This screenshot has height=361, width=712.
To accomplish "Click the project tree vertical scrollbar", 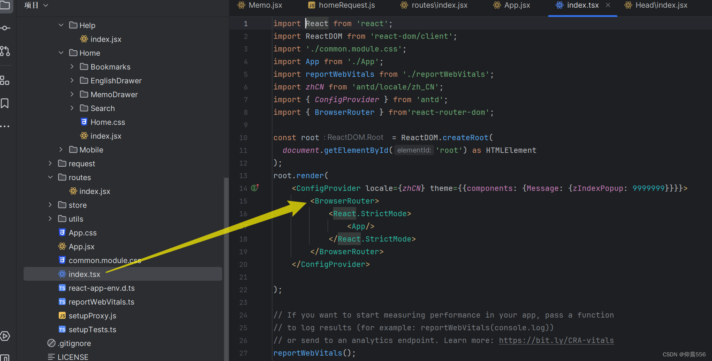I will pyautogui.click(x=226, y=269).
